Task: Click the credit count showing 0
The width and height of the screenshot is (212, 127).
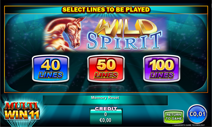Action: [106, 114]
